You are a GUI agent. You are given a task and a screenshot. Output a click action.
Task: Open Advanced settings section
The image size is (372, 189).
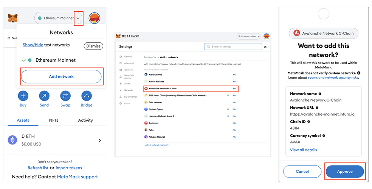tap(127, 64)
